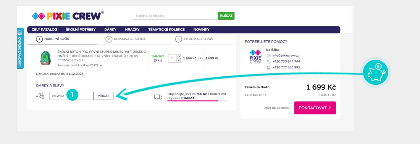Click the email envelope icon next to info@pixiecrew.cz
Viewport: 420px width, 144px height.
[x=269, y=55]
